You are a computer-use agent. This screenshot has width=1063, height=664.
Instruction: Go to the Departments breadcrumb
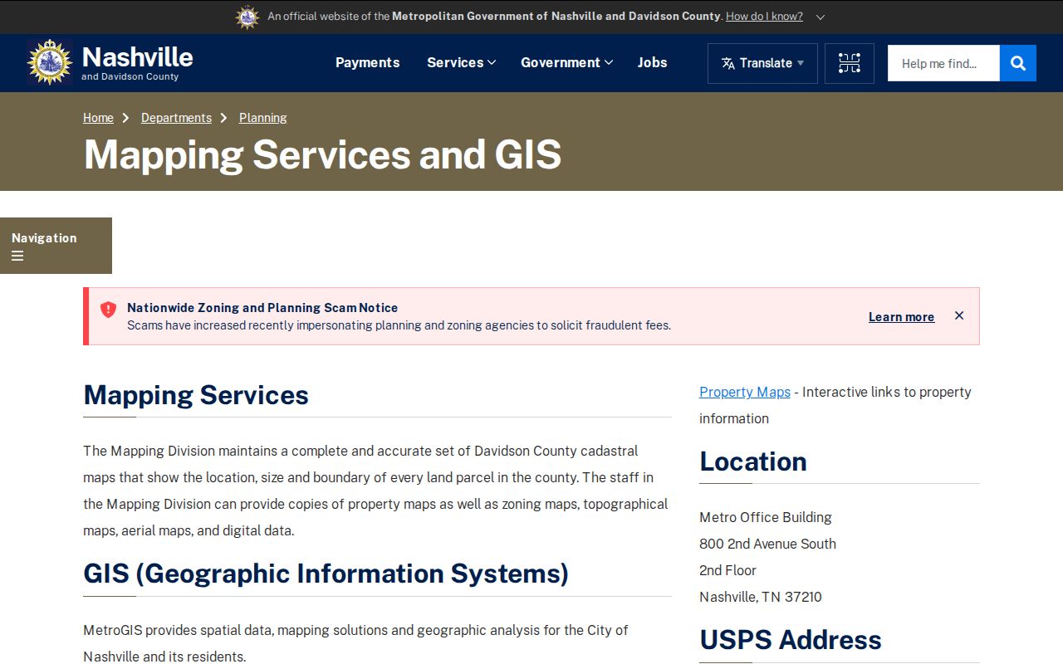click(x=176, y=118)
